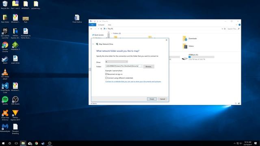Select the exam times pdf icon

15,60
